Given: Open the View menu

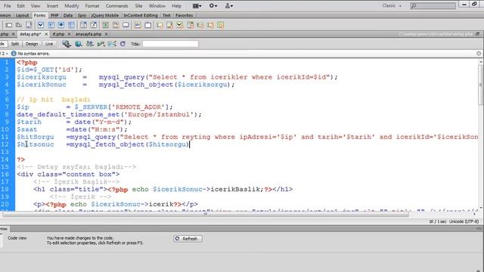Looking at the screenshot, I should point(36,6).
